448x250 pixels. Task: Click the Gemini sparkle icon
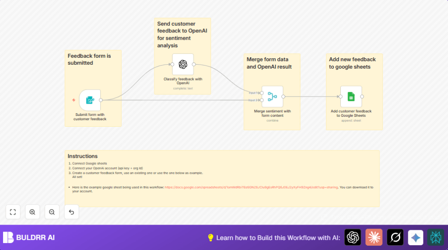point(416,237)
